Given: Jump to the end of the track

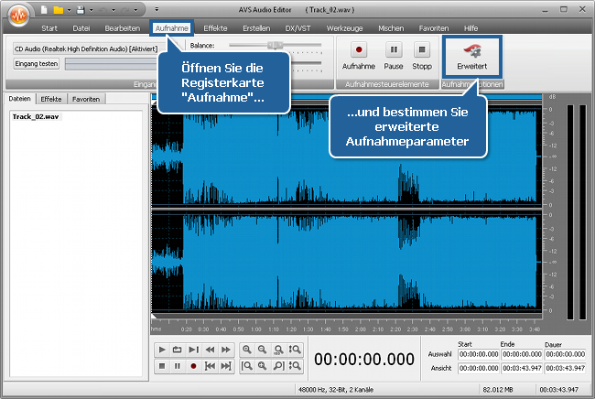Looking at the screenshot, I should coord(226,366).
